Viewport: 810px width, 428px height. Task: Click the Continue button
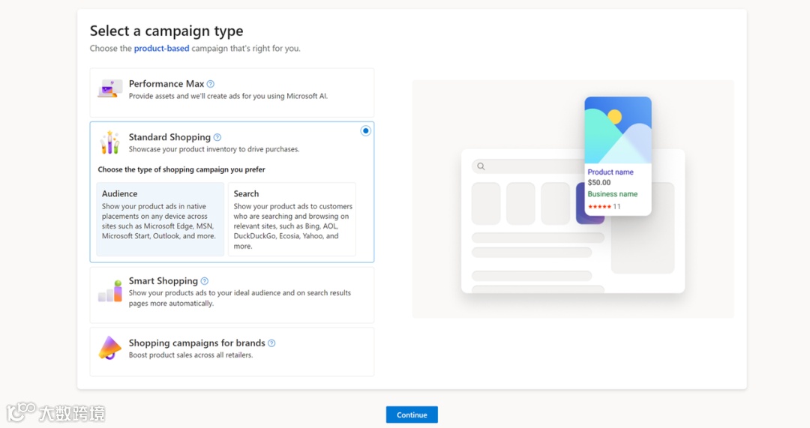click(412, 415)
